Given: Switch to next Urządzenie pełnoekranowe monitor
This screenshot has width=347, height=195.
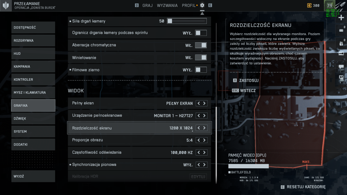Looking at the screenshot, I should (x=204, y=115).
